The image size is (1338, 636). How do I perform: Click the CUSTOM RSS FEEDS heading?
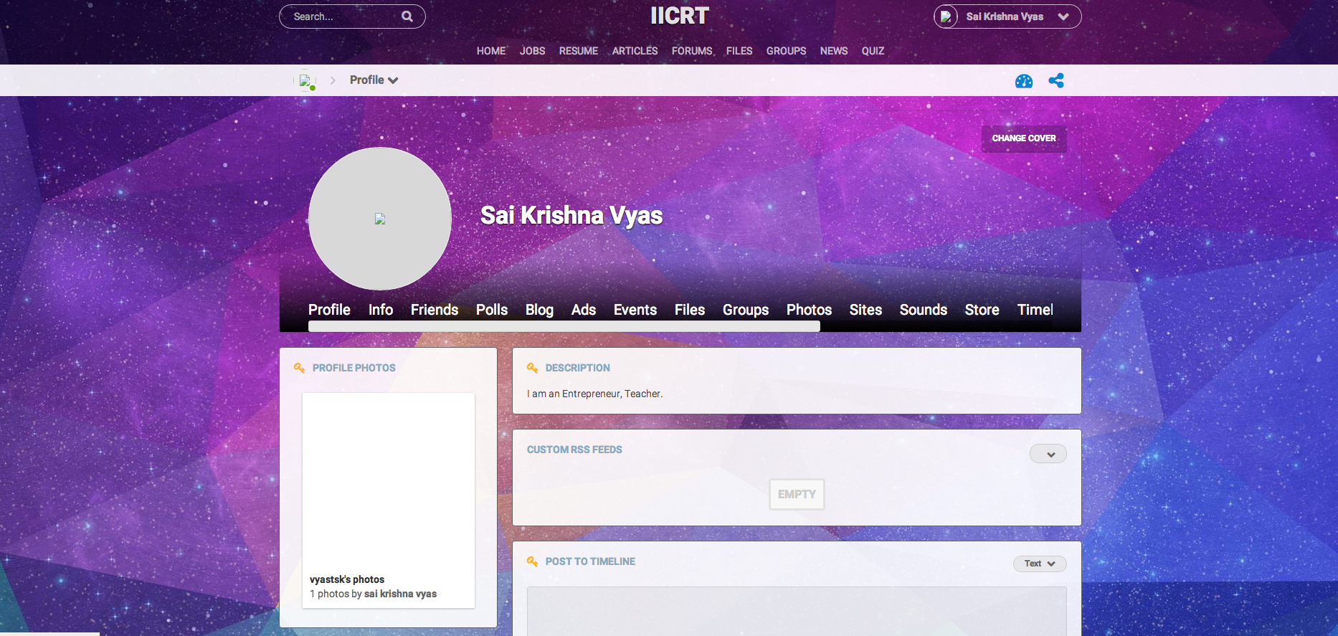coord(574,450)
